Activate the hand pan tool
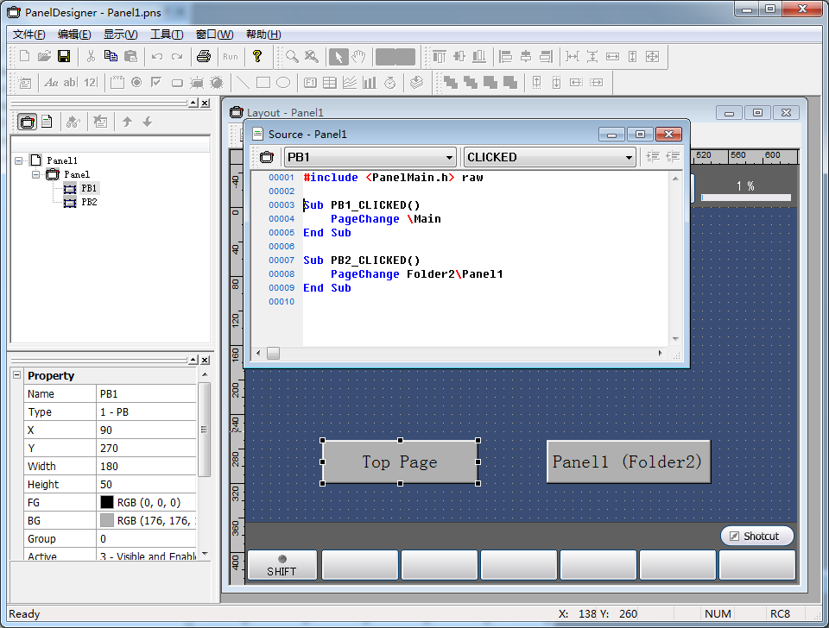 click(359, 57)
